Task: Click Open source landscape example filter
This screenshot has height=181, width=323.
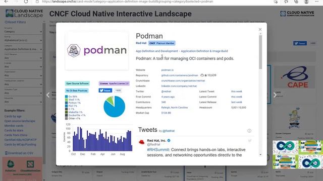Action: 20,121
